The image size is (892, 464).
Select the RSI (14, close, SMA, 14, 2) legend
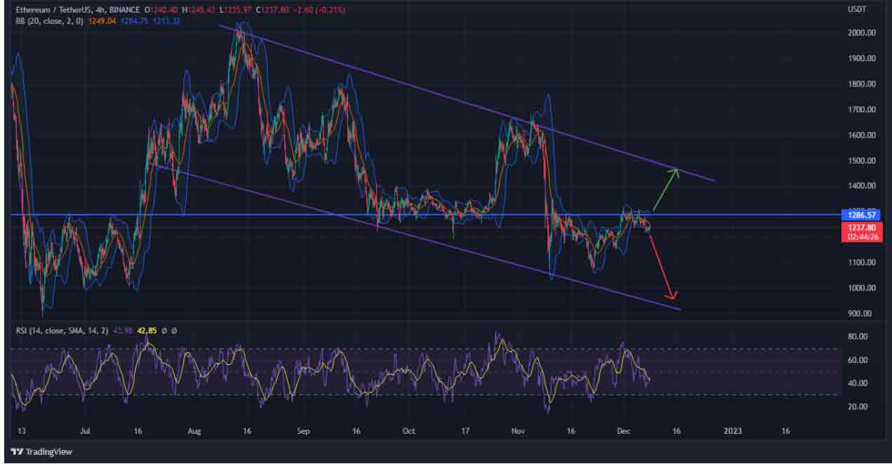62,330
